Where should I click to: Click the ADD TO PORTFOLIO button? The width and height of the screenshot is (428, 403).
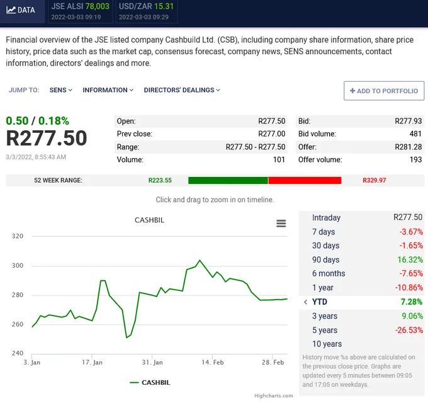point(384,91)
